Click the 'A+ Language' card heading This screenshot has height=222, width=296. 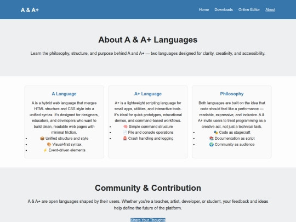148,94
